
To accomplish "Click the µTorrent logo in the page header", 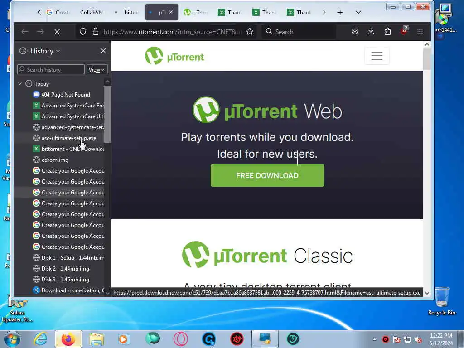I will (174, 56).
